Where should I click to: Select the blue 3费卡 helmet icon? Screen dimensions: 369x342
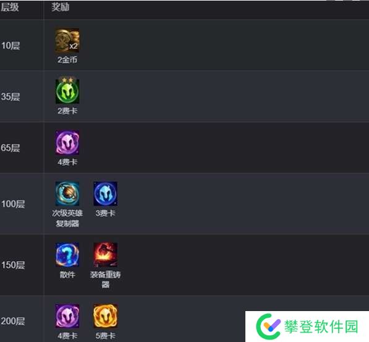(x=106, y=194)
